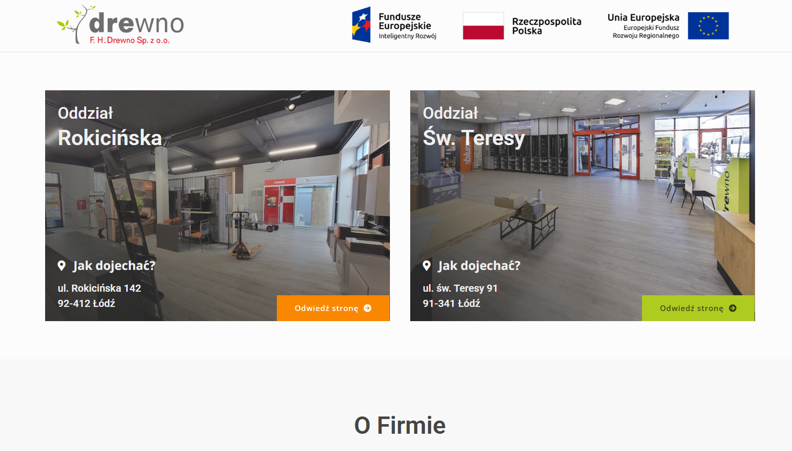Viewport: 792px width, 451px height.
Task: Click the address ul. św. Teresy 91
Action: (x=460, y=288)
